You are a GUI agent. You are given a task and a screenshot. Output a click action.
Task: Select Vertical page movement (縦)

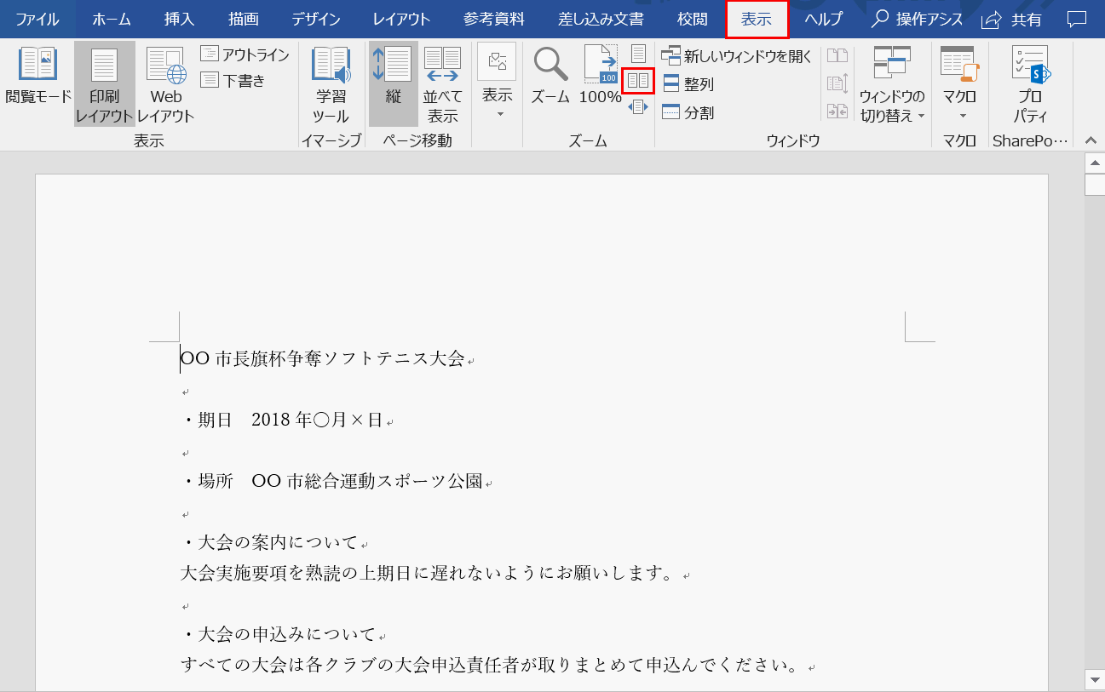pyautogui.click(x=393, y=83)
